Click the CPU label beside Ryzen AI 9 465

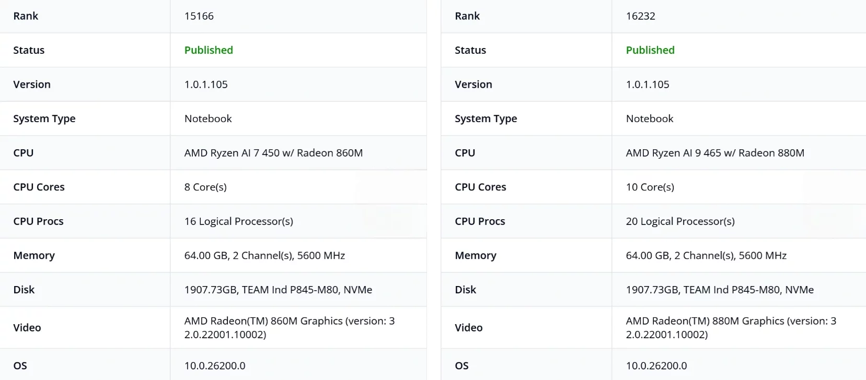pos(465,153)
